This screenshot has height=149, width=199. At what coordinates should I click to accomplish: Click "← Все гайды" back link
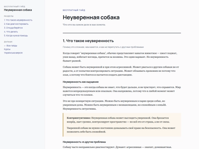[10, 46]
